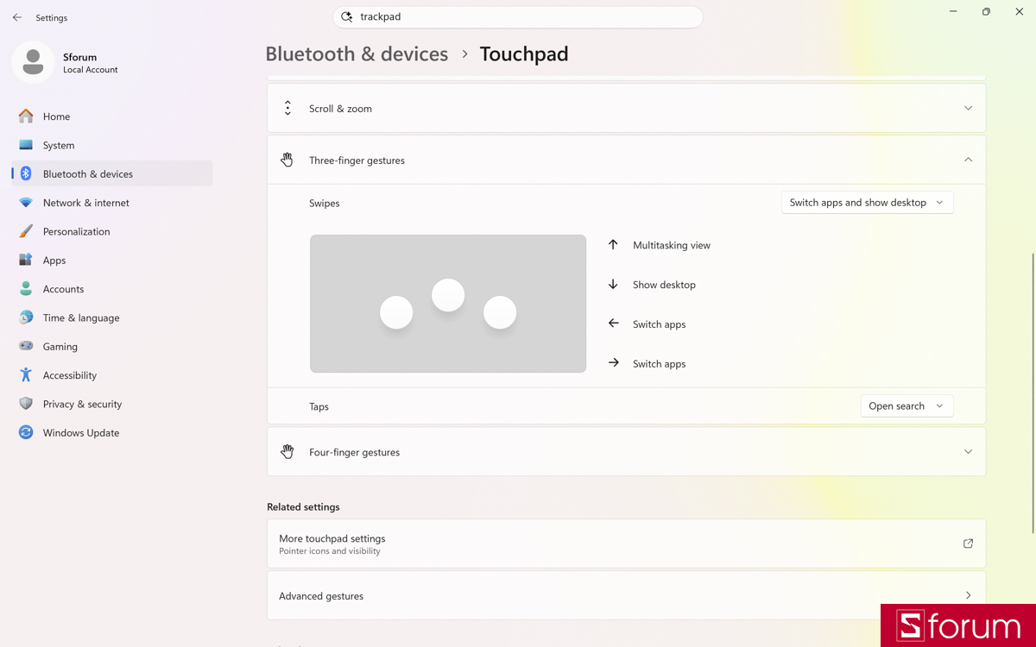
Task: Click the "Touchpad" page title
Action: (524, 53)
